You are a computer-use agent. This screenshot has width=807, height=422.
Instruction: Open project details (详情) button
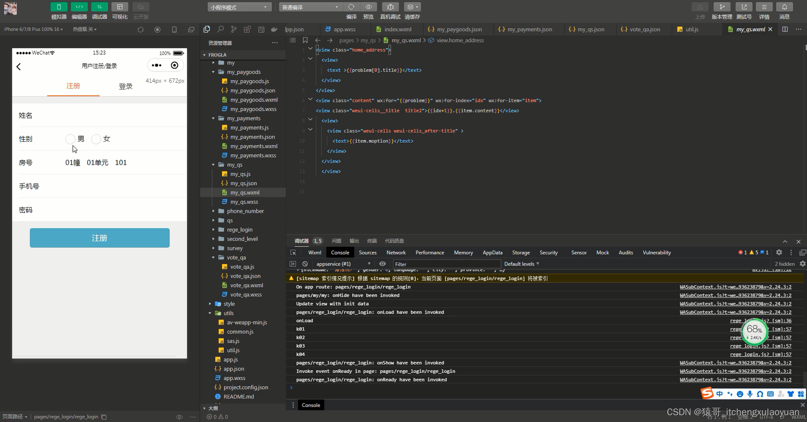click(764, 7)
